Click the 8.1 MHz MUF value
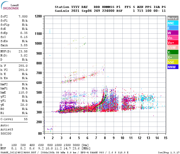 click(x=14, y=149)
